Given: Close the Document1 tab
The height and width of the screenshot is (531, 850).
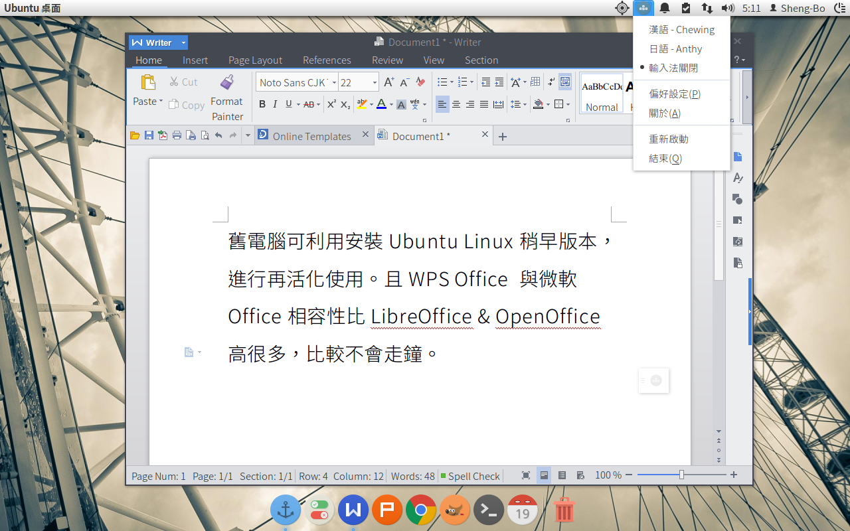Looking at the screenshot, I should click(485, 134).
